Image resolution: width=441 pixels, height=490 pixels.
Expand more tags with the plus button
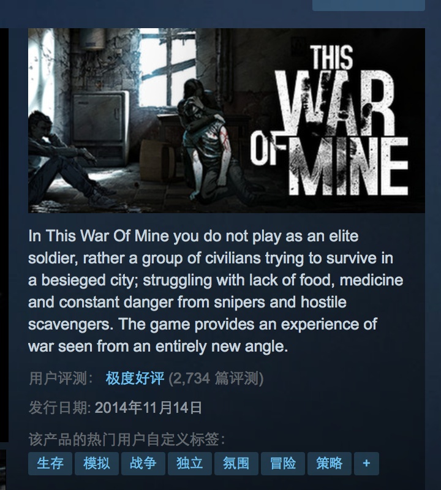pos(366,464)
